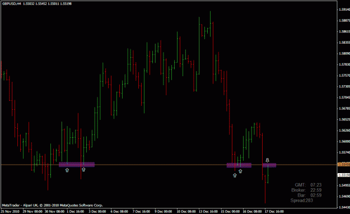Click the '10 Dec 08:00' date label
The width and height of the screenshot is (350, 214).
[x=186, y=211]
